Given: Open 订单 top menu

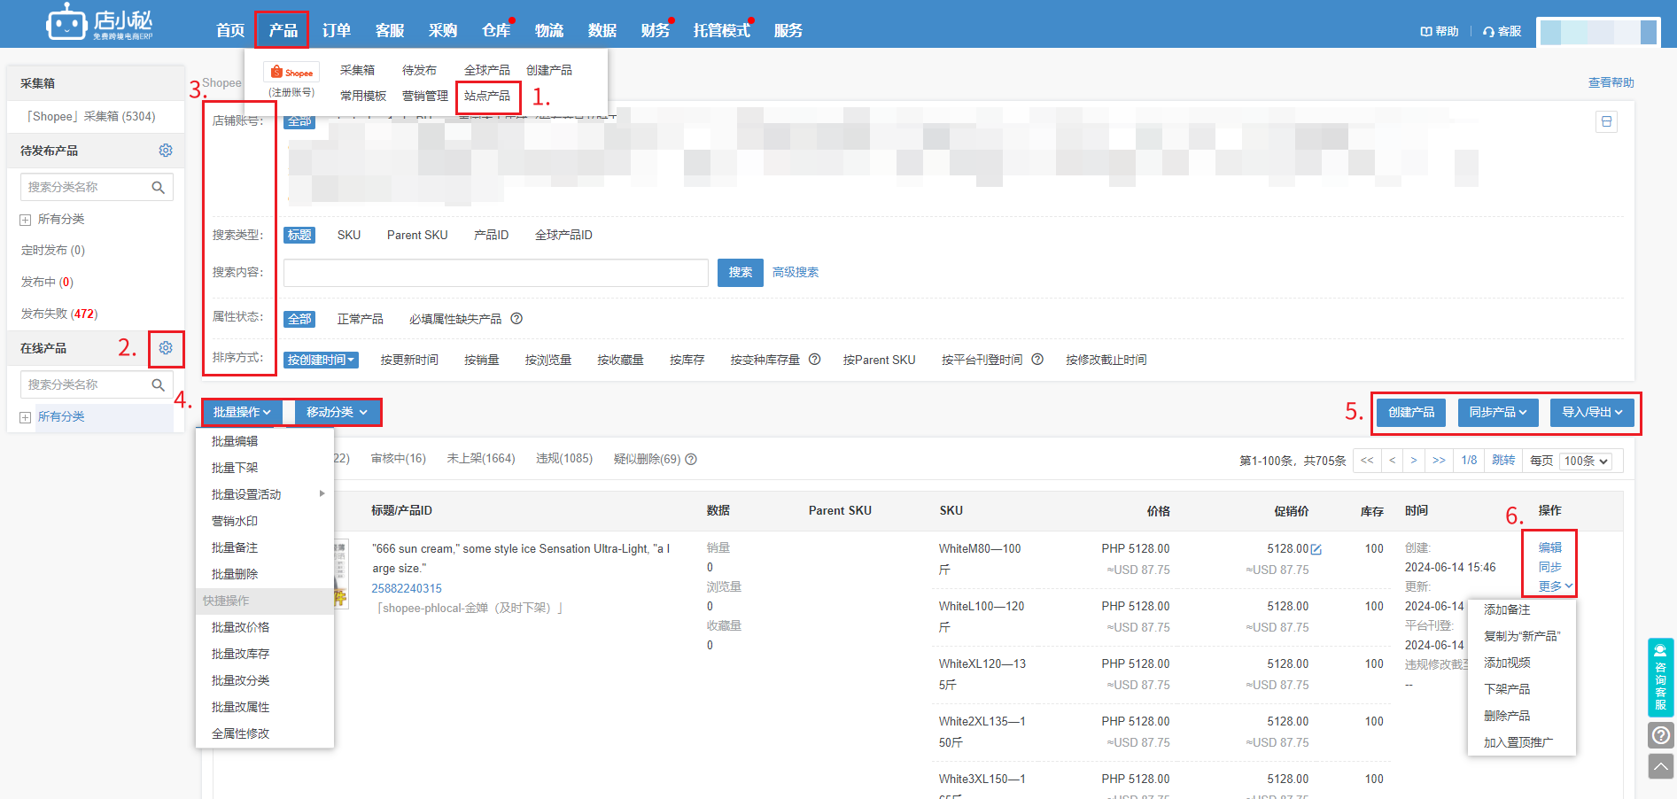Looking at the screenshot, I should click(336, 30).
